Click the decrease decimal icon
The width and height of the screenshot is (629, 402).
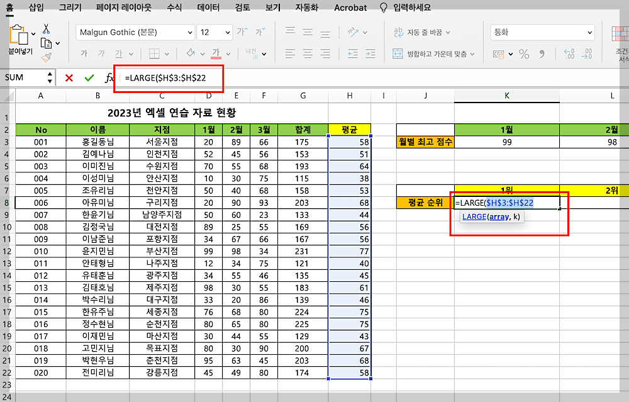(587, 53)
